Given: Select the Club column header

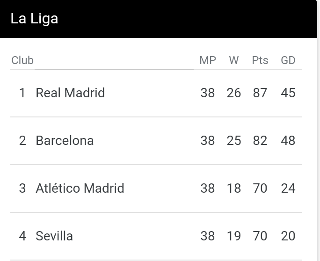Looking at the screenshot, I should pos(22,60).
